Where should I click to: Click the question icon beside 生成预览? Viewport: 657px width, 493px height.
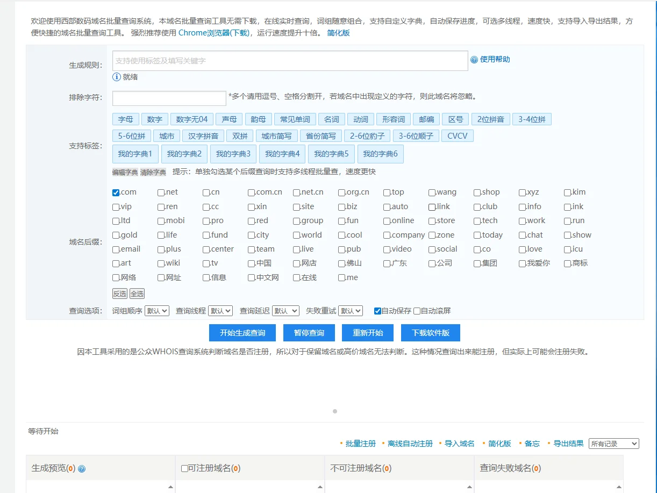82,469
